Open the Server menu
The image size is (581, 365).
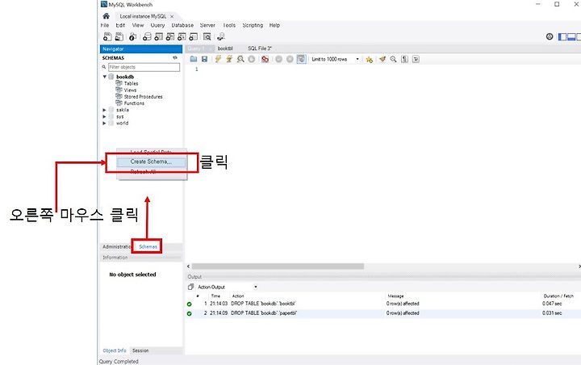tap(207, 25)
